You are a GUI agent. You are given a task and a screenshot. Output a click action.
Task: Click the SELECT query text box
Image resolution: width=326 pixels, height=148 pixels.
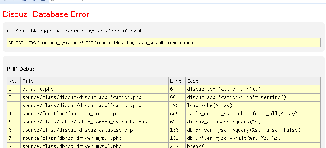[x=163, y=43]
